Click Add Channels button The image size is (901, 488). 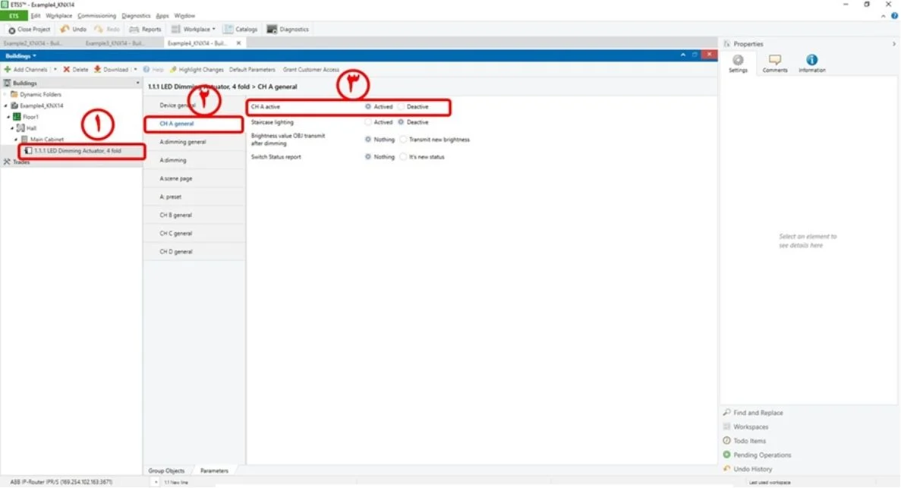tap(26, 70)
